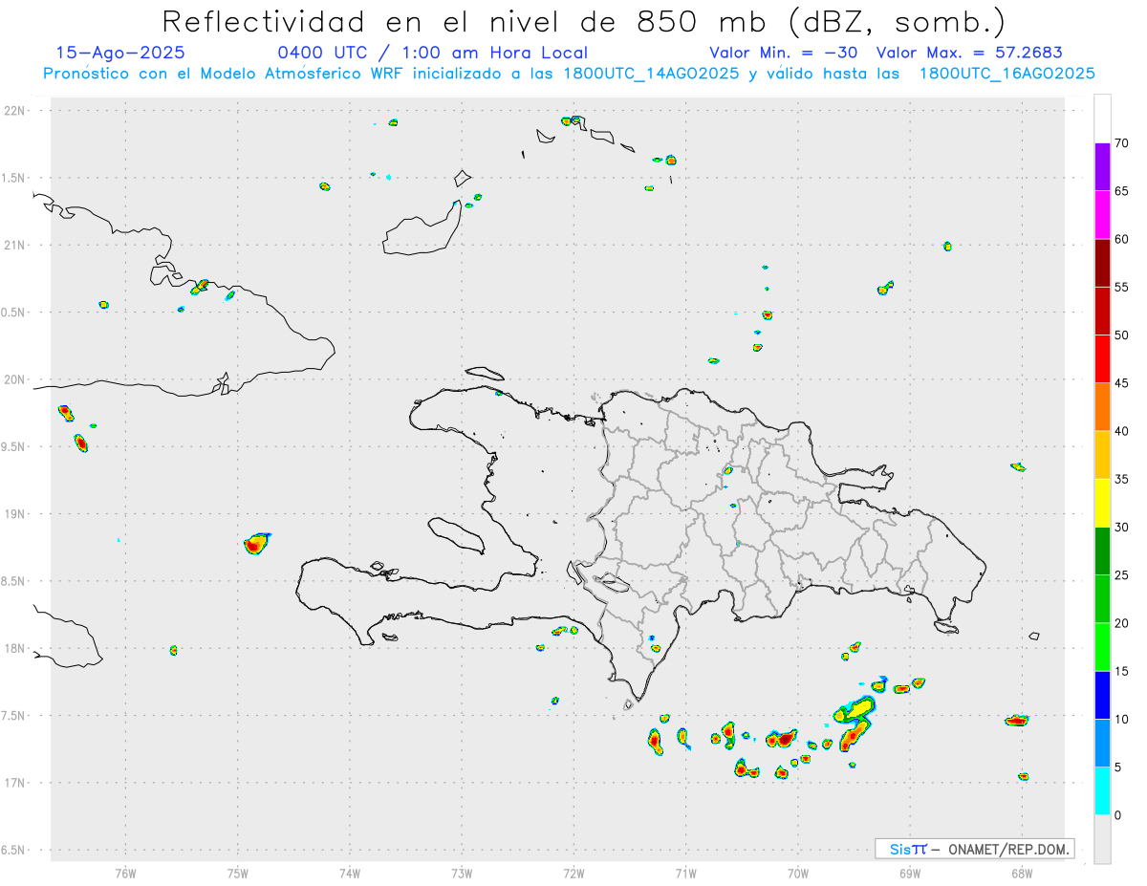Image resolution: width=1147 pixels, height=886 pixels.
Task: Pick the white top colorbar segment above 70
Action: click(x=1102, y=119)
